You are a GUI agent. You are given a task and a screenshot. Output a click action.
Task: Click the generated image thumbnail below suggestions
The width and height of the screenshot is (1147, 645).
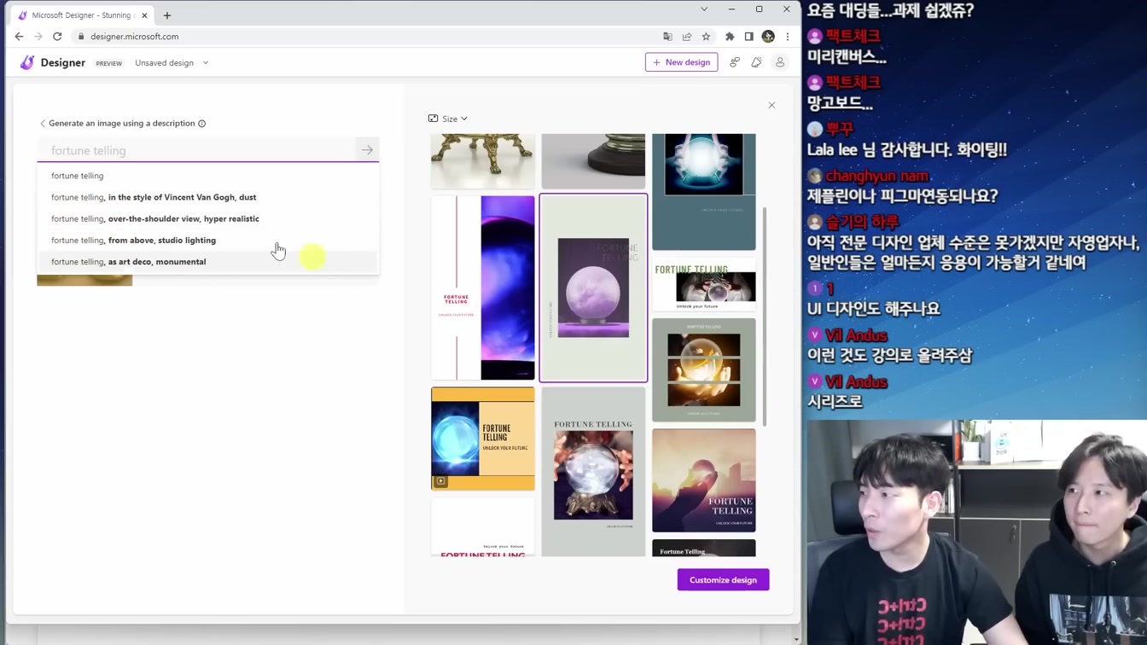(x=84, y=281)
